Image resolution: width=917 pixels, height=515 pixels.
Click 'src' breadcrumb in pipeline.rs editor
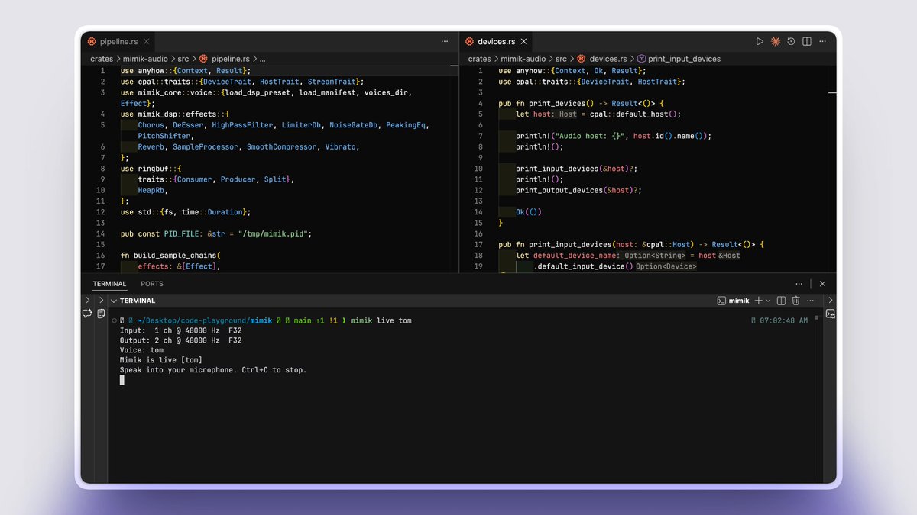[x=183, y=59]
